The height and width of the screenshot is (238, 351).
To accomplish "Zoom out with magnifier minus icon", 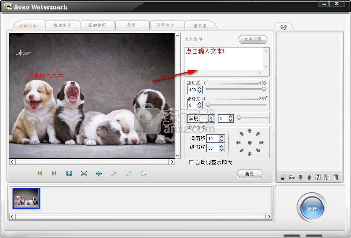I will pos(129,174).
